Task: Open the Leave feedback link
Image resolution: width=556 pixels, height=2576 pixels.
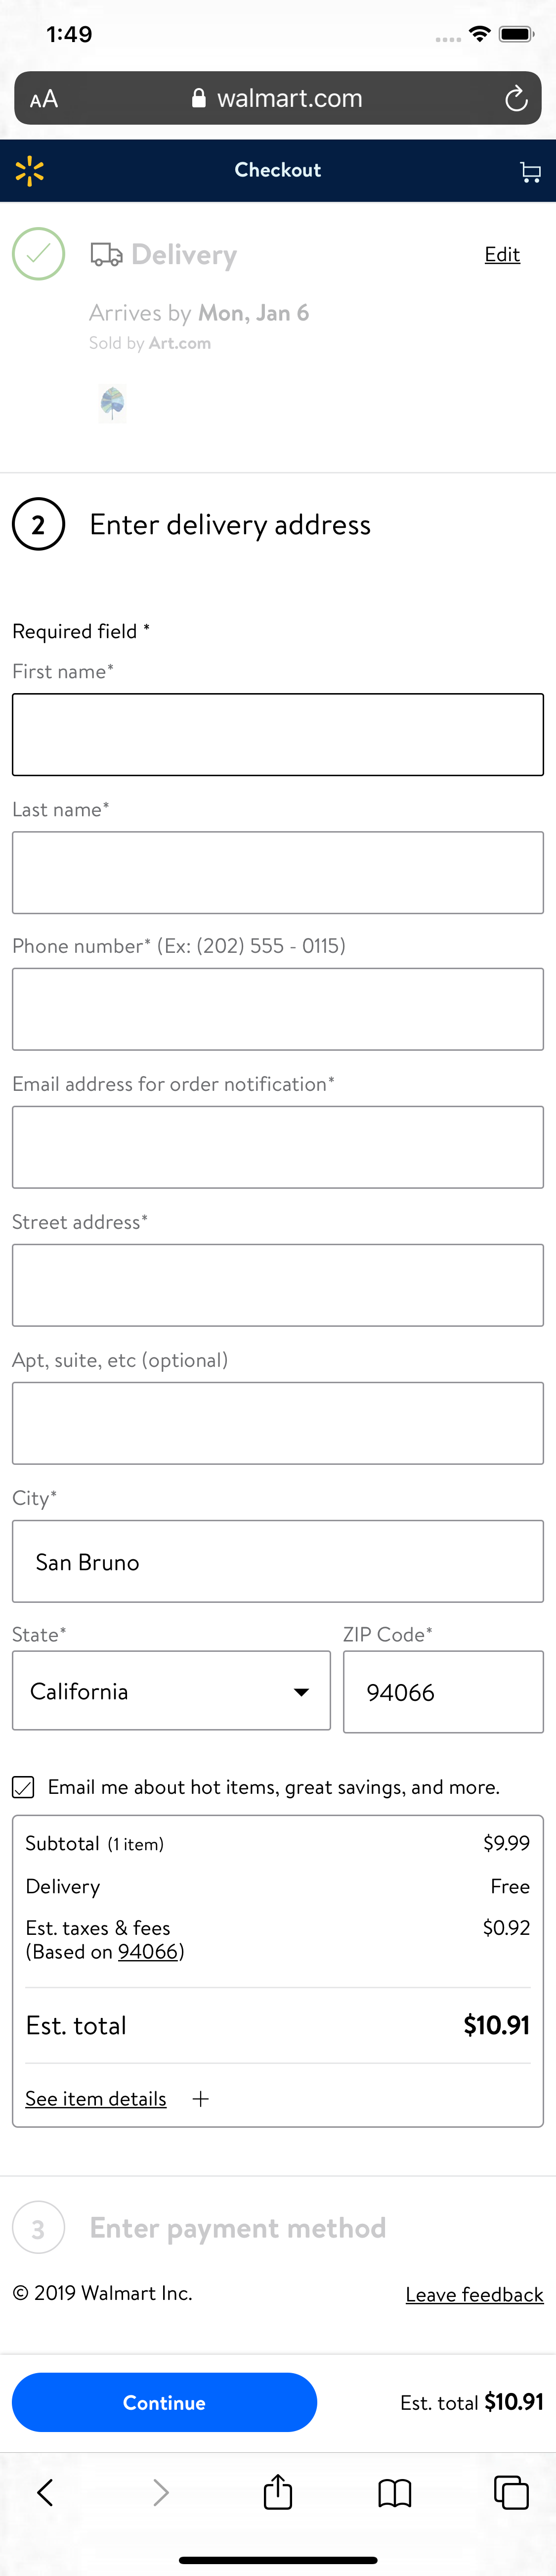Action: click(x=474, y=2294)
